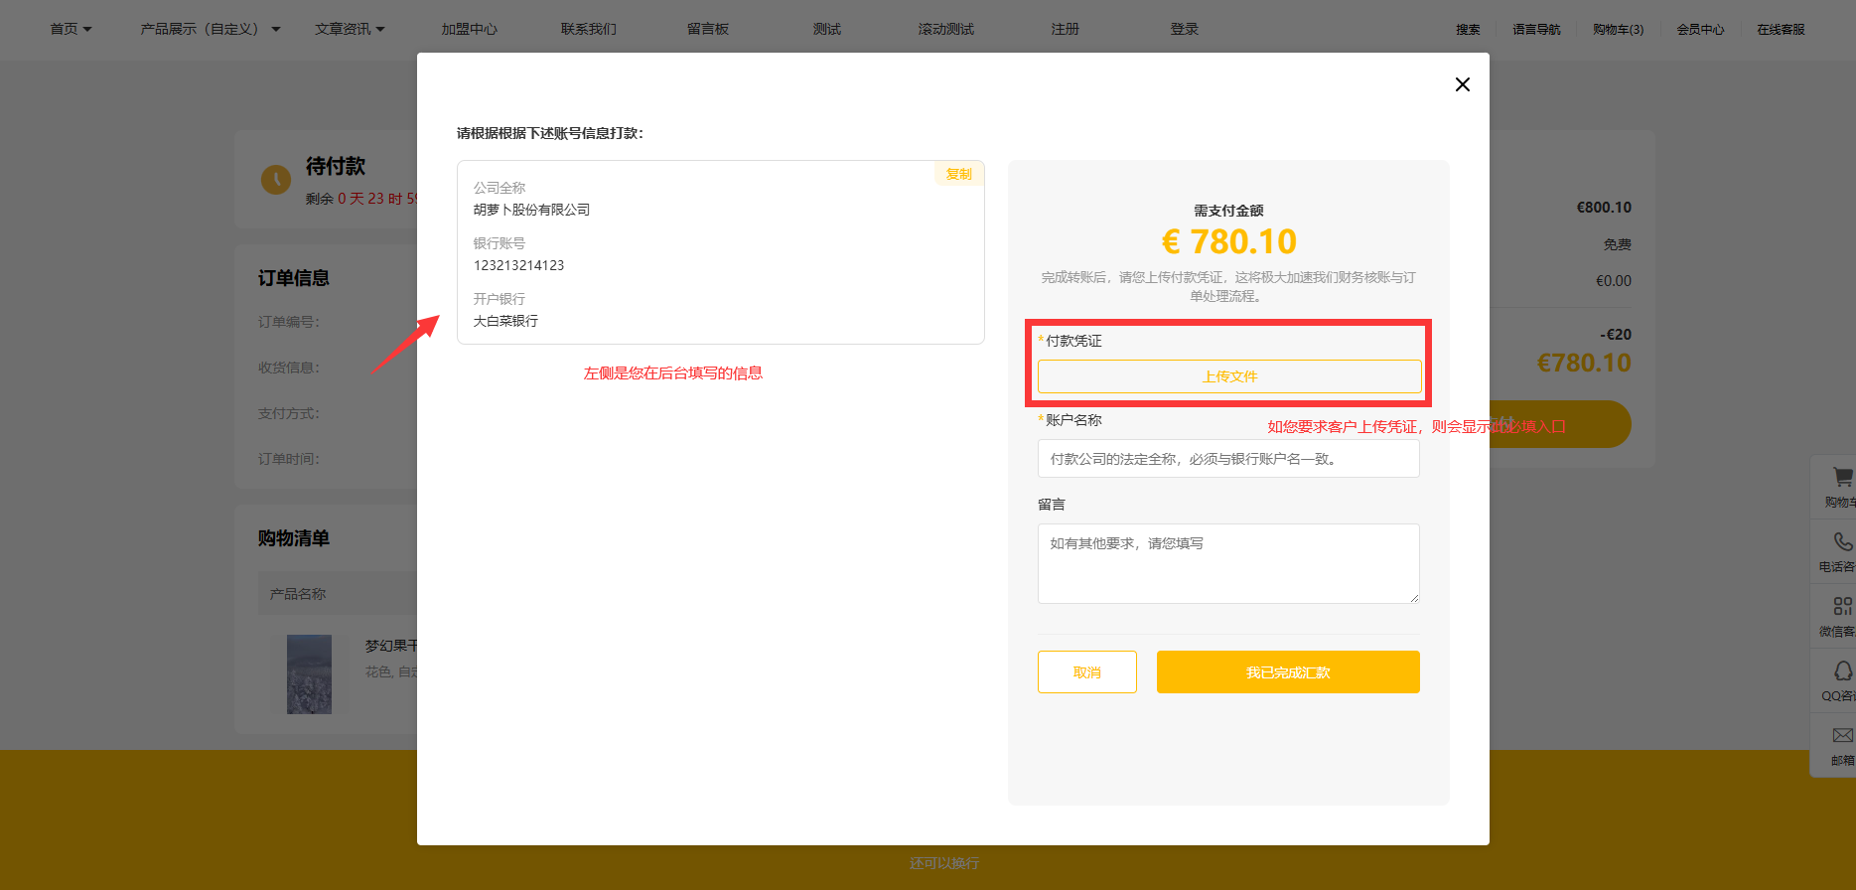Click the 银行账号 label
The image size is (1856, 890).
(500, 243)
